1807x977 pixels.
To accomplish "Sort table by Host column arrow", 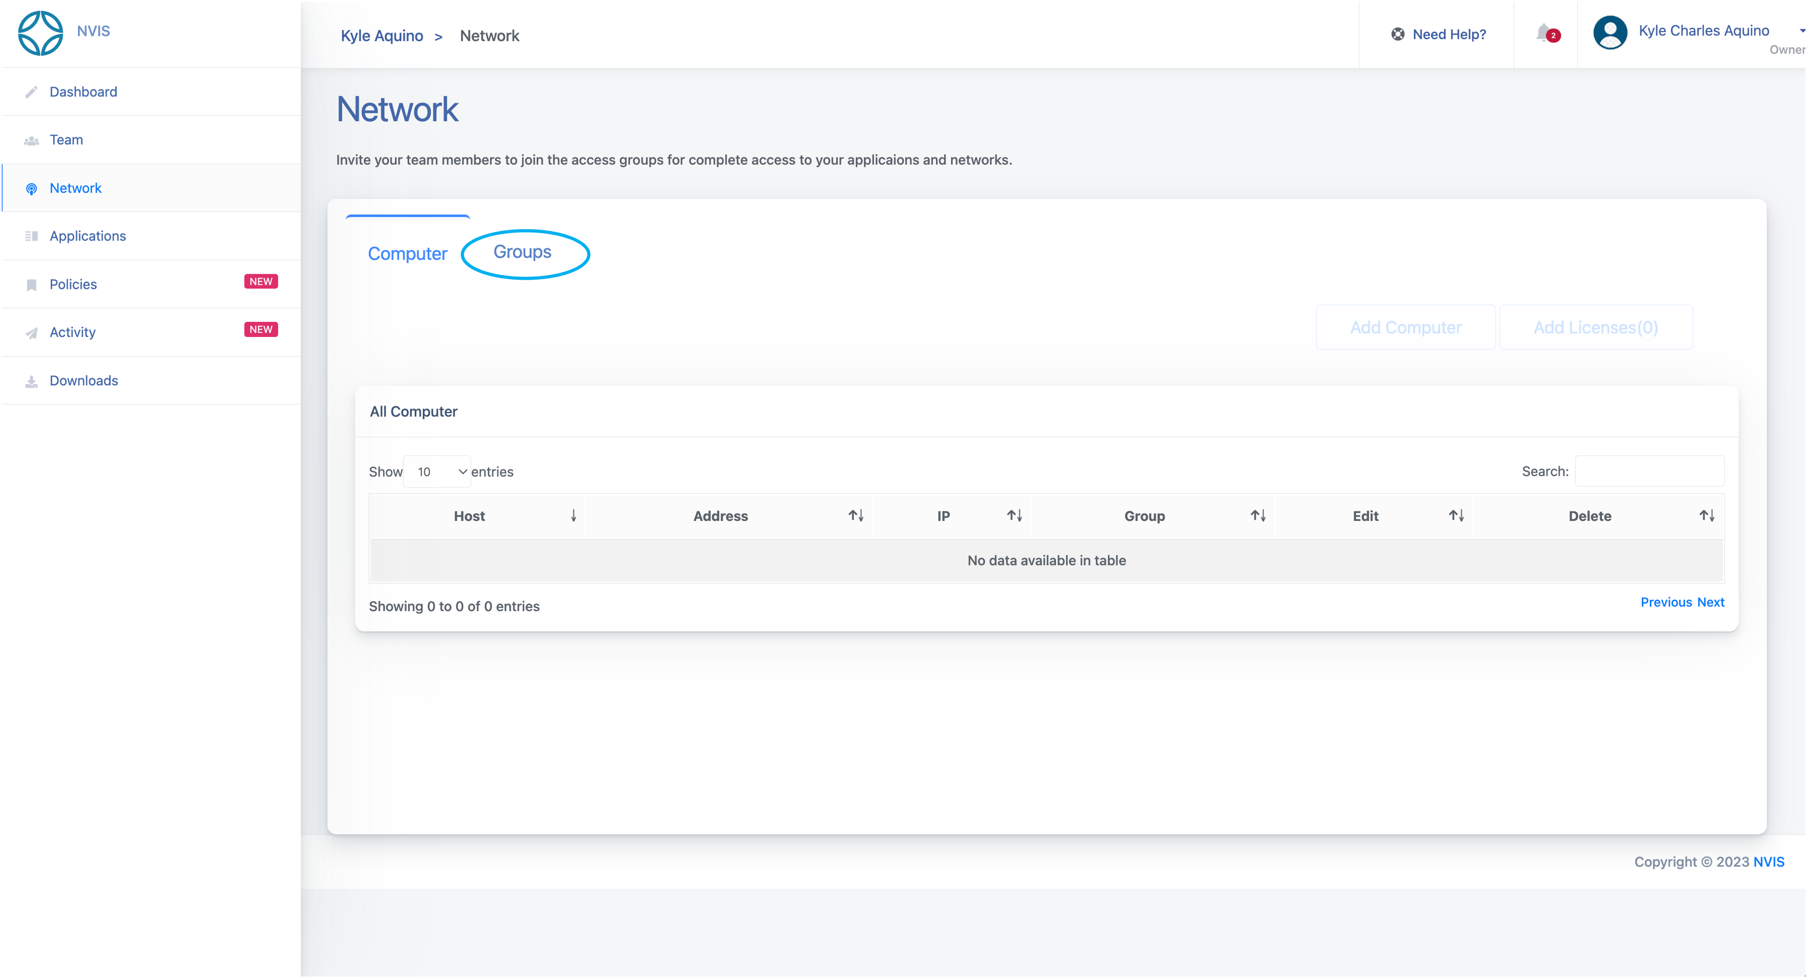I will click(573, 516).
